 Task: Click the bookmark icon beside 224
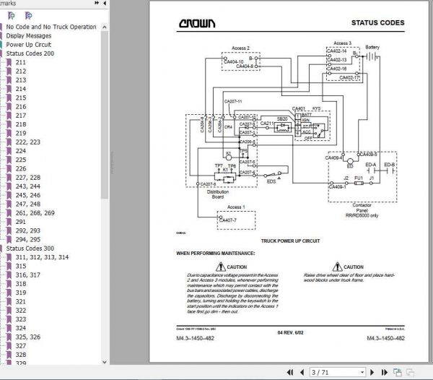coord(9,151)
